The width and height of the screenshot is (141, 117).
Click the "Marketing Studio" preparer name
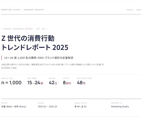120,107
